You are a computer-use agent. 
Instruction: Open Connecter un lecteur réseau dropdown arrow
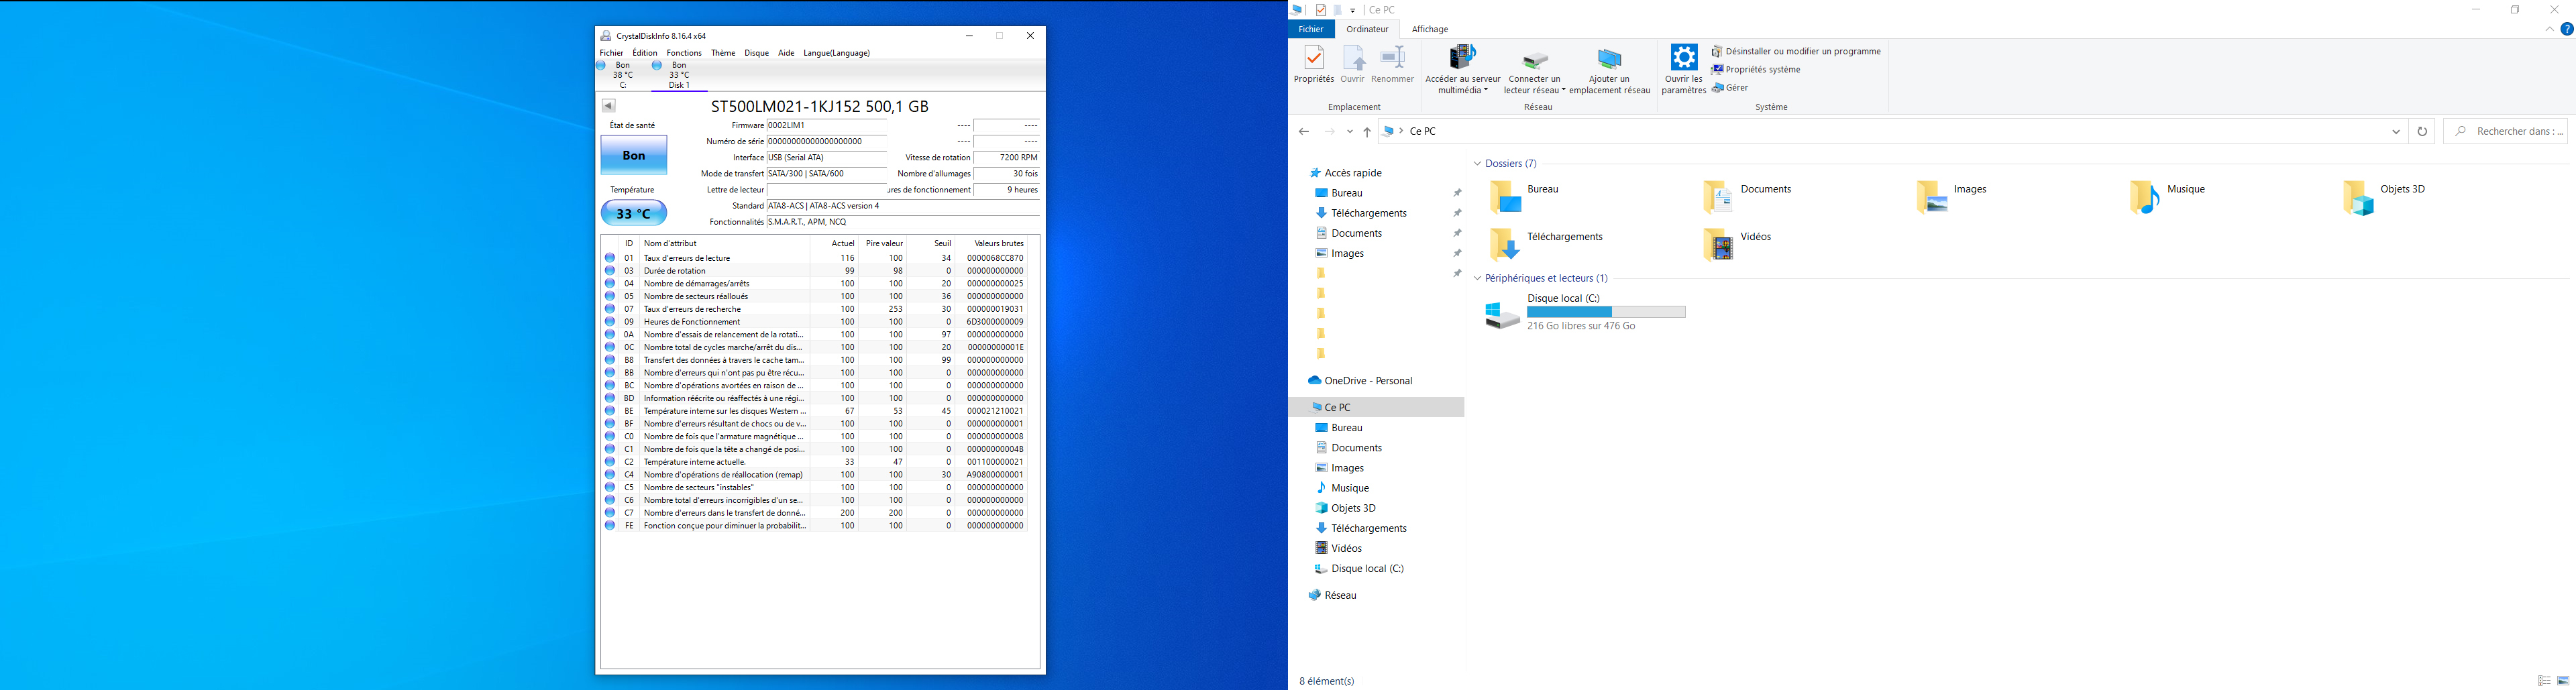pos(1563,90)
